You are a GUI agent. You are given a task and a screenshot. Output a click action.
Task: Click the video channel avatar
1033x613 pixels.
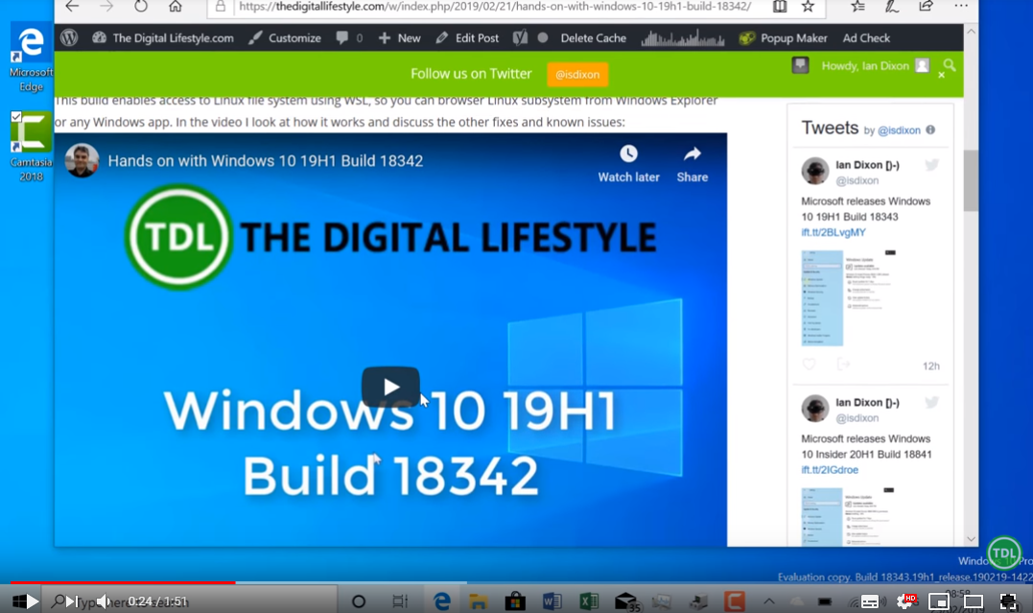82,160
